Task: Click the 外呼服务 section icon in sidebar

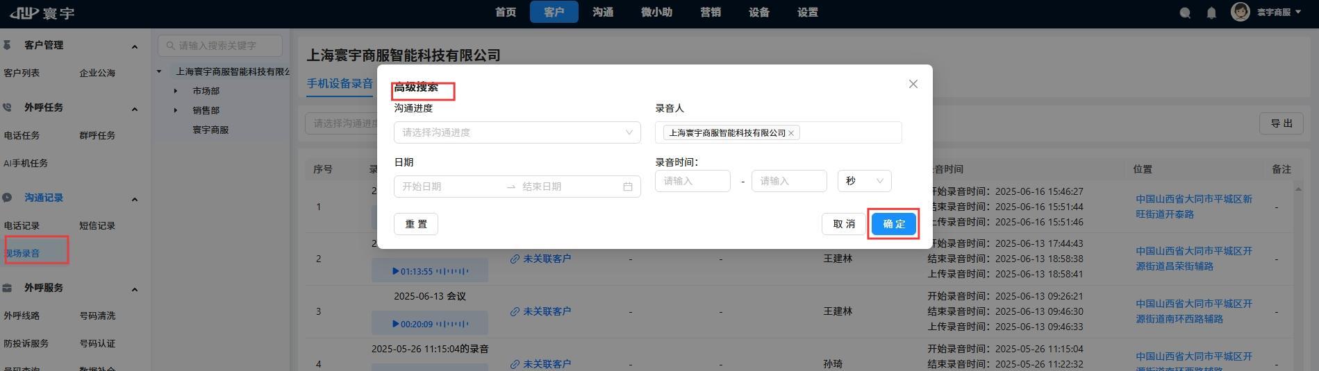Action: point(8,288)
